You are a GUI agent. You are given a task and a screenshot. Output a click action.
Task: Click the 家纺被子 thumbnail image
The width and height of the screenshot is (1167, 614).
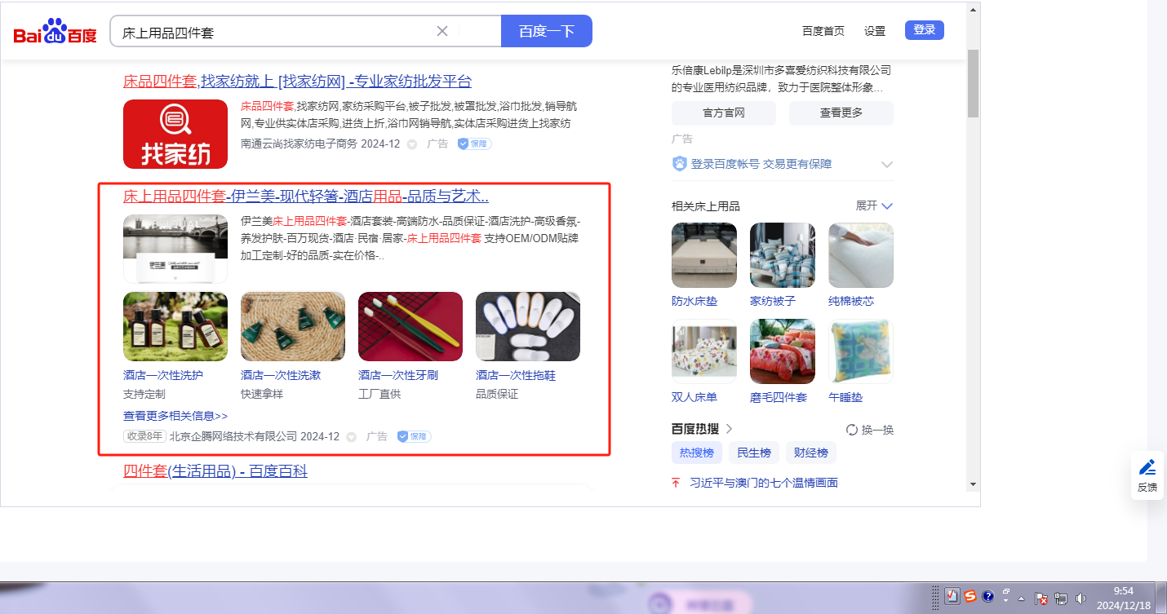pyautogui.click(x=783, y=255)
